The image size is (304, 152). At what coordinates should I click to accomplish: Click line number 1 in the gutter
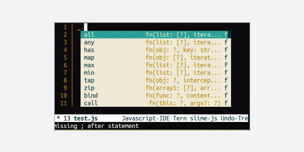(x=65, y=27)
